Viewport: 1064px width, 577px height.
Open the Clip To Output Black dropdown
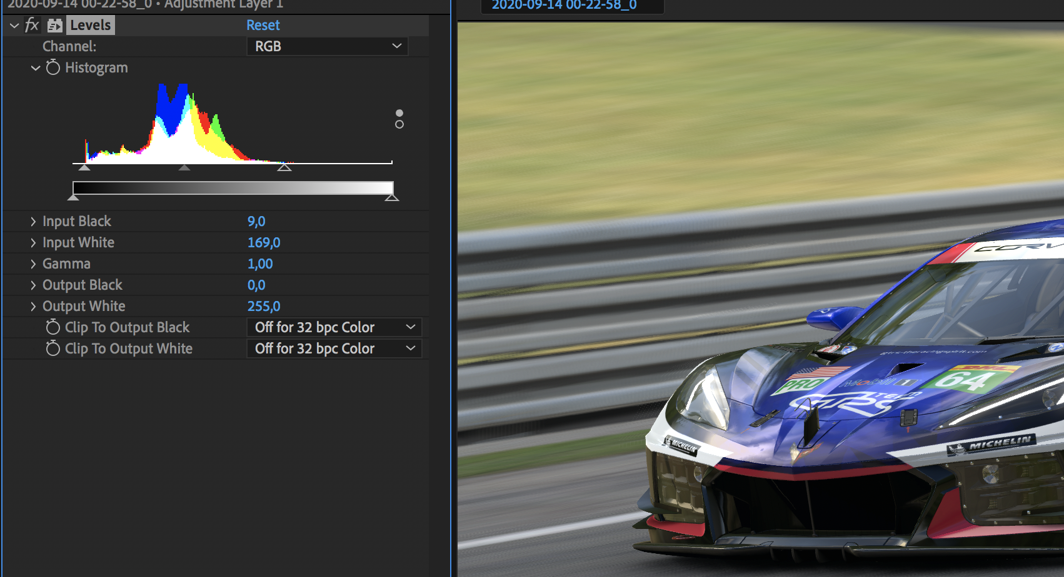pos(334,327)
